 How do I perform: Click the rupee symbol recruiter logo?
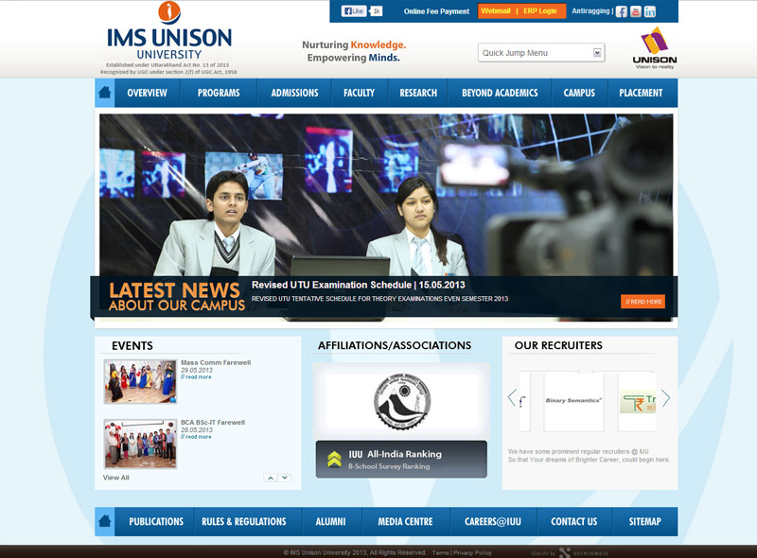[x=637, y=402]
